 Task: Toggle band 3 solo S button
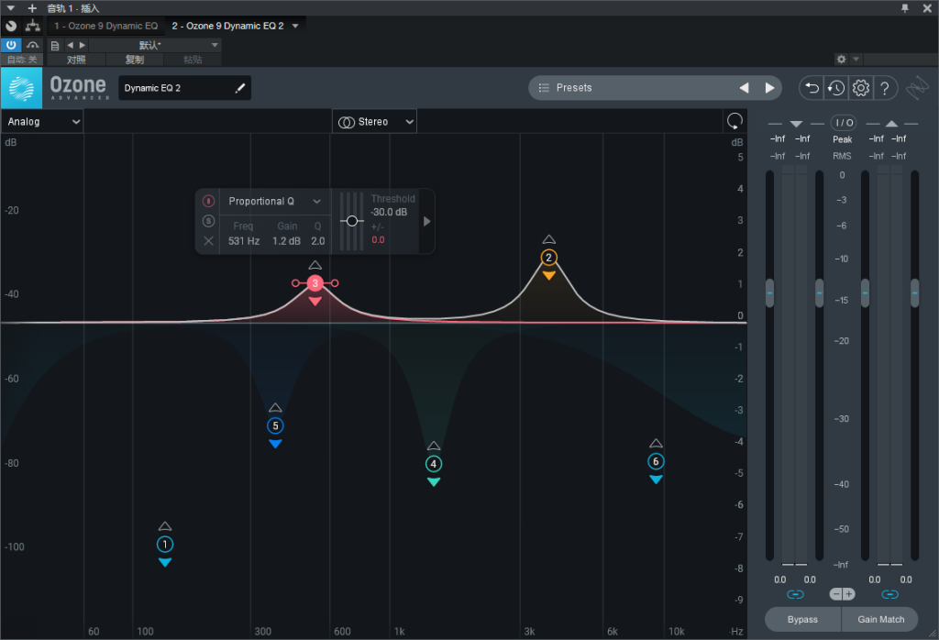coord(208,221)
